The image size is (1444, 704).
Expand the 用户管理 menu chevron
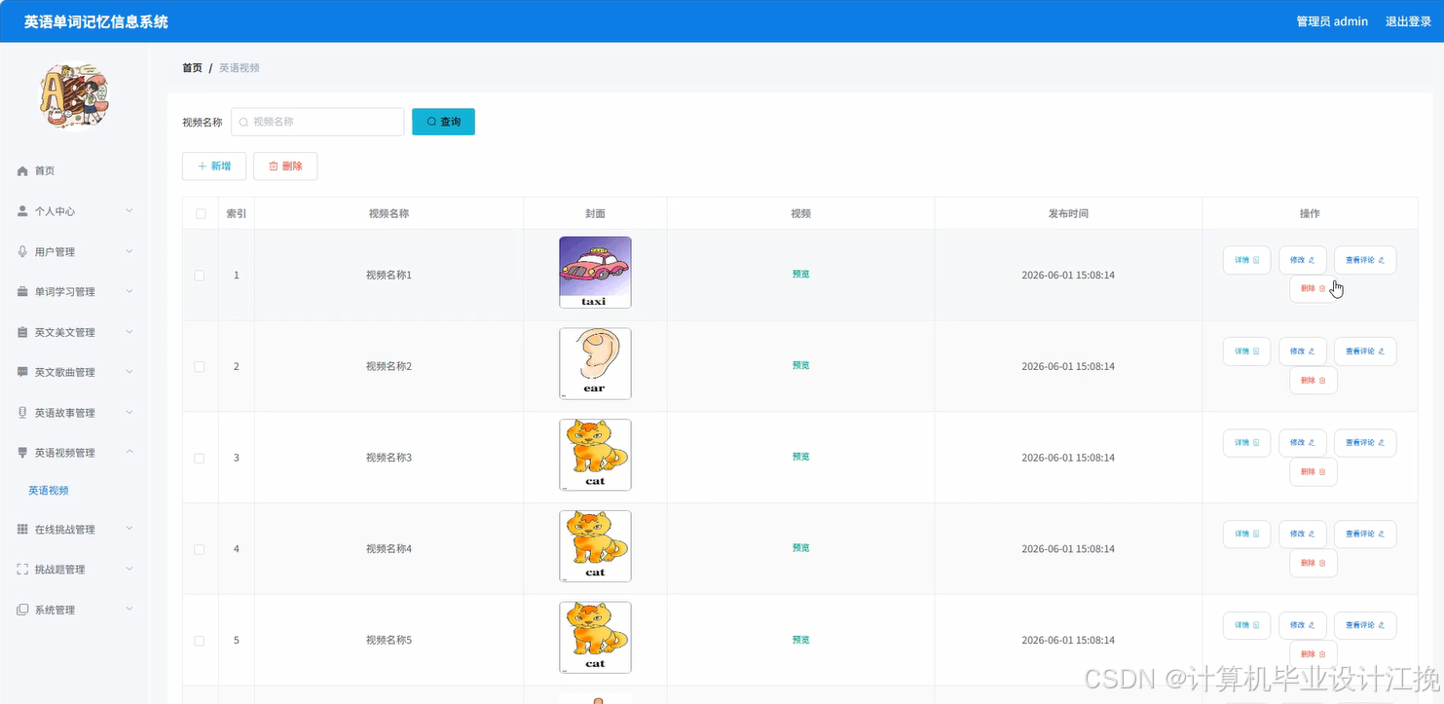(x=130, y=252)
